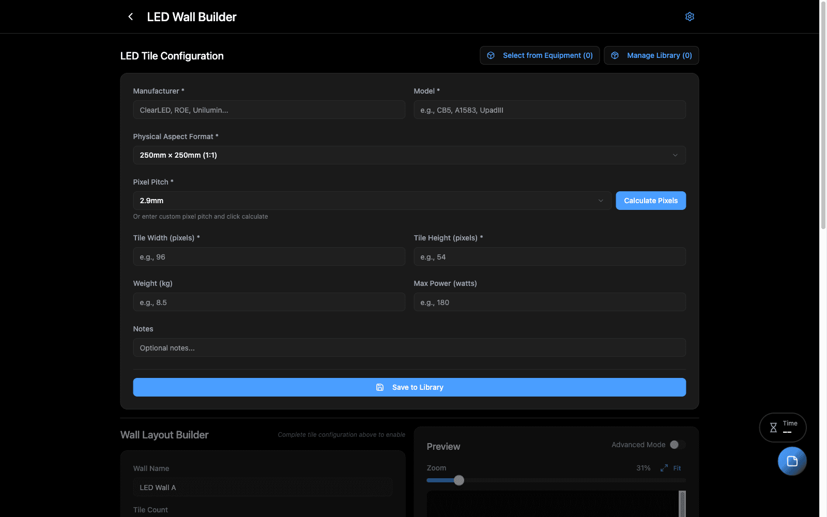
Task: Click the Weight (kg) field
Action: [269, 302]
